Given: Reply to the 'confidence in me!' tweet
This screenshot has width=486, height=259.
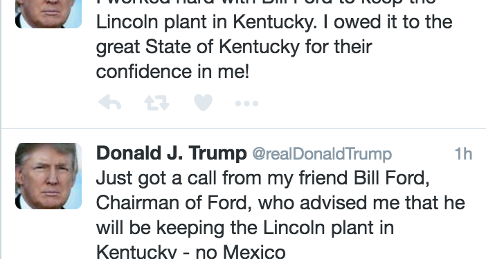Looking at the screenshot, I should [109, 103].
